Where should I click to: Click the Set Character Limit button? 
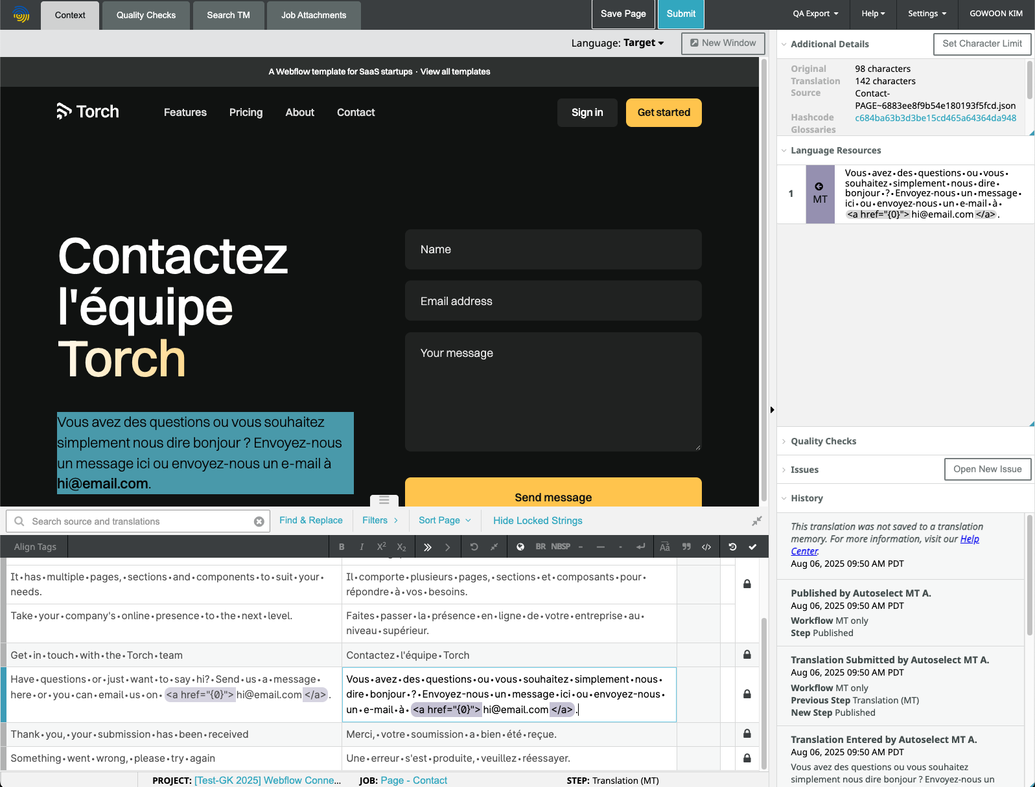click(x=982, y=44)
